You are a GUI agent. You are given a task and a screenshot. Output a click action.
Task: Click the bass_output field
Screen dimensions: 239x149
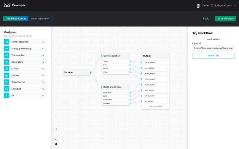point(155,68)
